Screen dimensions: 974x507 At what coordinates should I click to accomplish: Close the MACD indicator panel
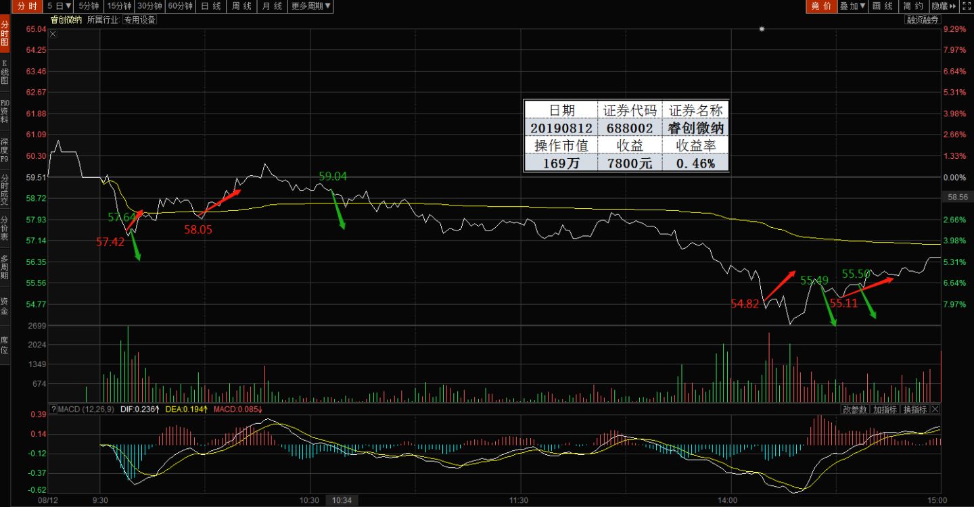[x=935, y=410]
